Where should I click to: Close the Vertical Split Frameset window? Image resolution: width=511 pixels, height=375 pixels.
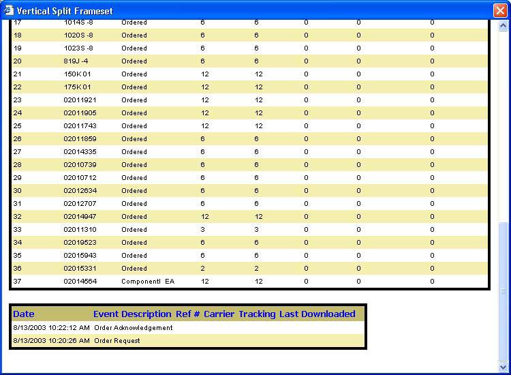click(x=499, y=10)
